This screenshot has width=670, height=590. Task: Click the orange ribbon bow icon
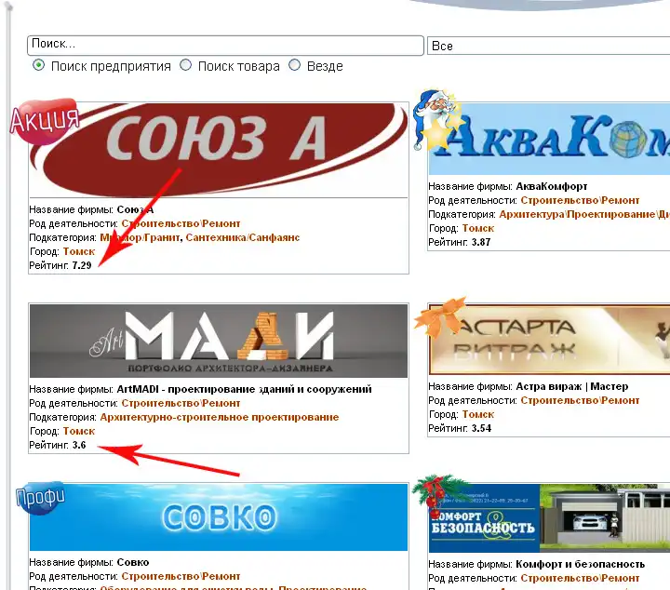(x=441, y=319)
